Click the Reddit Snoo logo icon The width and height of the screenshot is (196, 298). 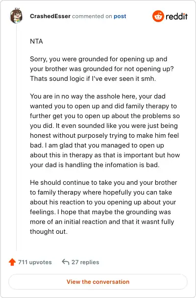158,16
